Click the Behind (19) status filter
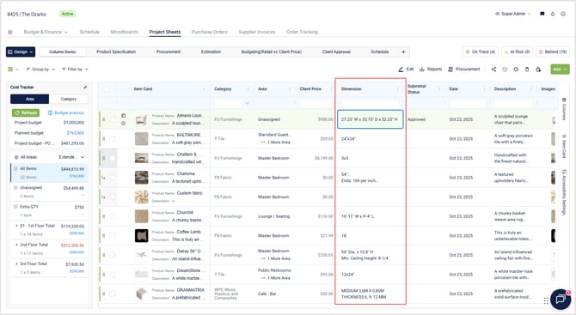576x315 pixels. click(x=553, y=51)
